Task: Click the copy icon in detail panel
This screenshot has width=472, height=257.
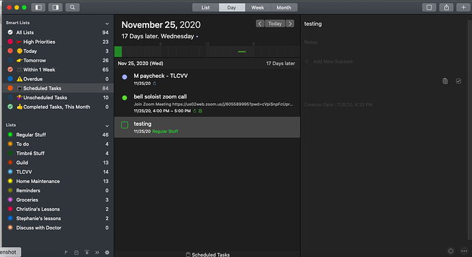Action: point(445,81)
